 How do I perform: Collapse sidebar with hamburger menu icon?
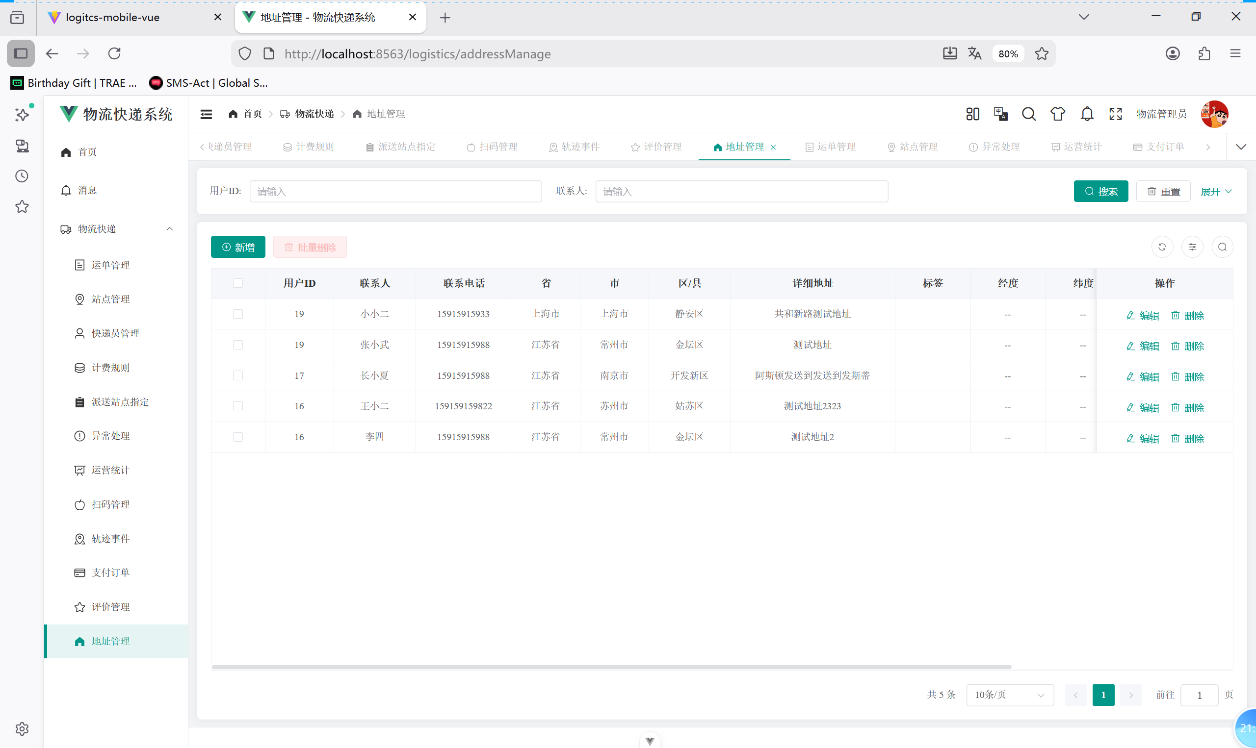(x=206, y=114)
